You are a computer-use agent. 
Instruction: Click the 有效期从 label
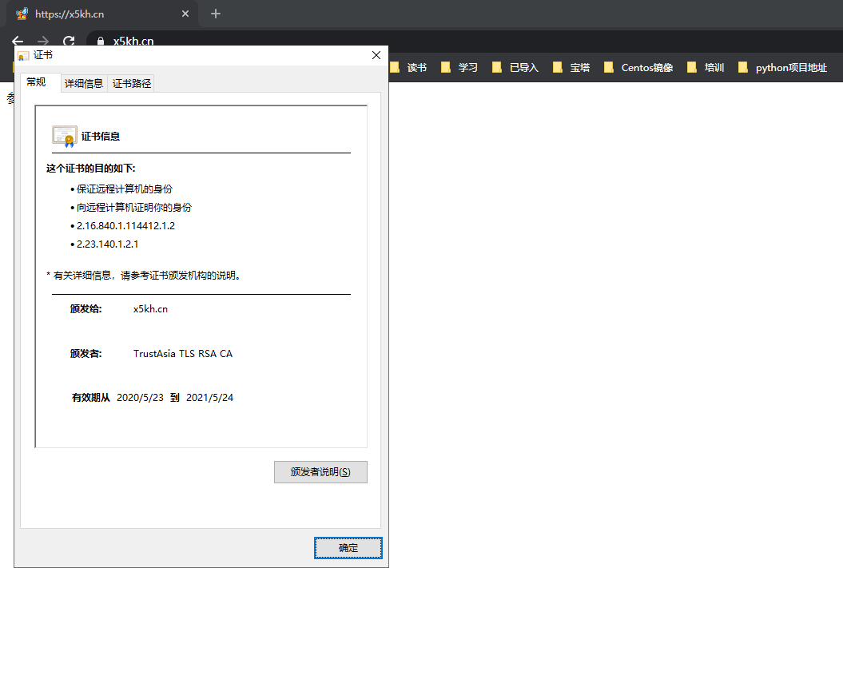click(91, 398)
